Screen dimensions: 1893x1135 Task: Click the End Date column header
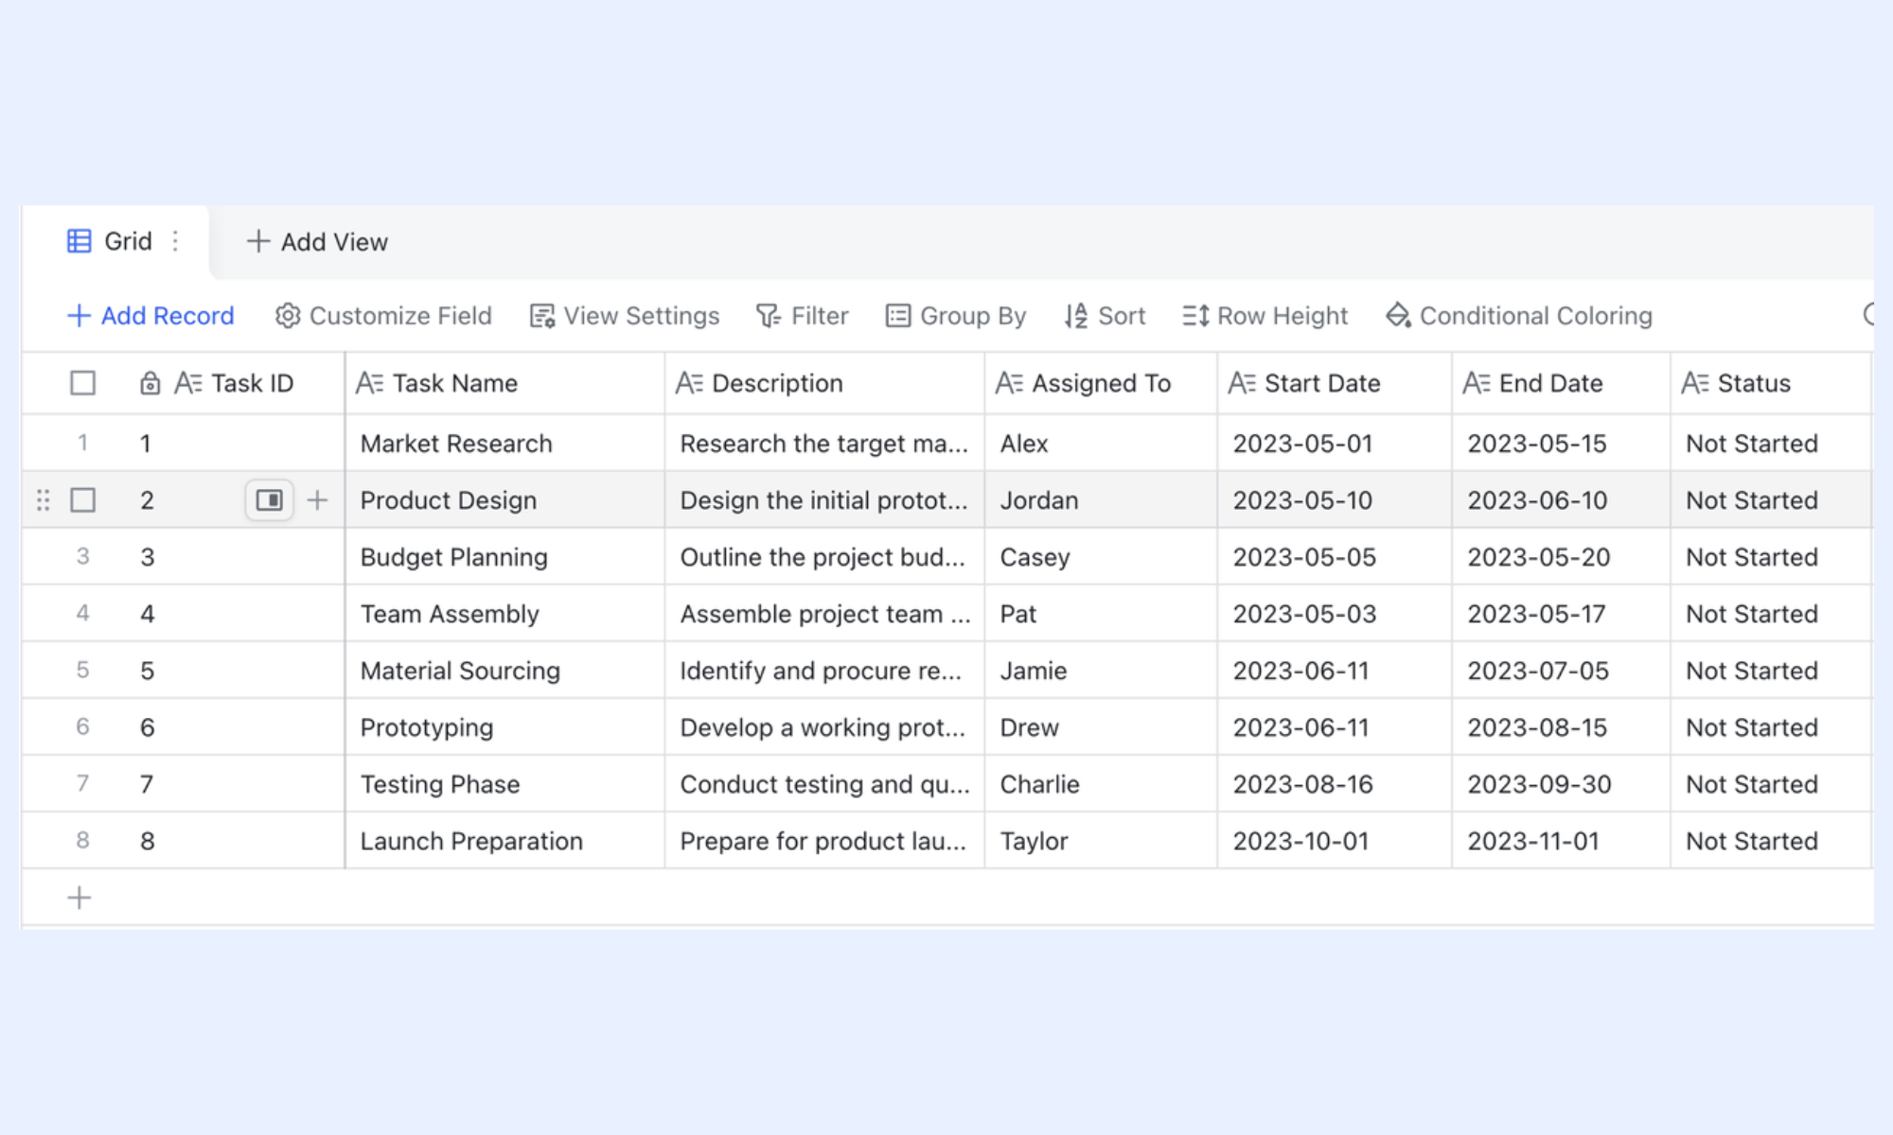(x=1562, y=383)
